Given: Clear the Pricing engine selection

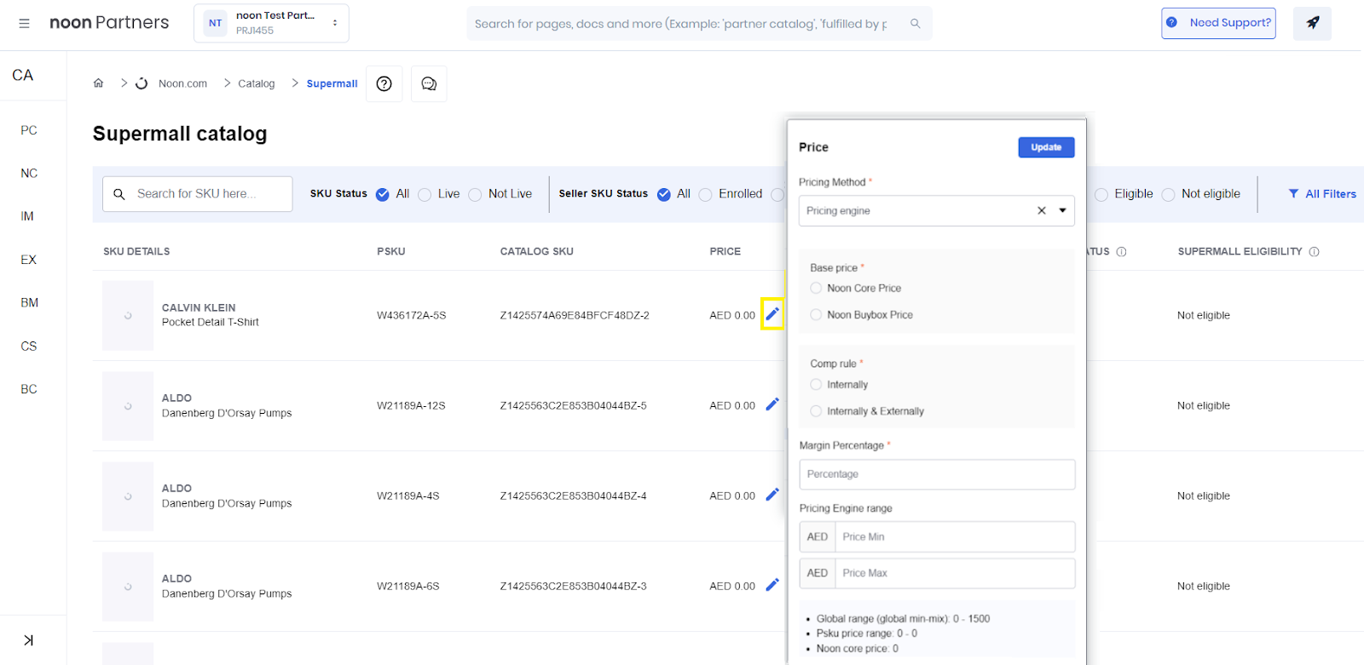Looking at the screenshot, I should point(1041,210).
